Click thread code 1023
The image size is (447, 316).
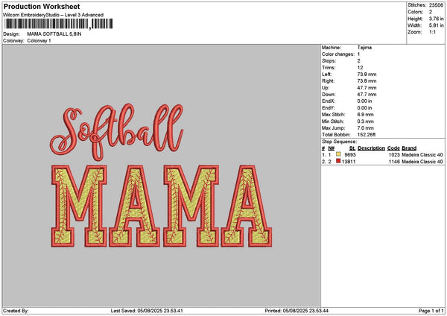394,155
